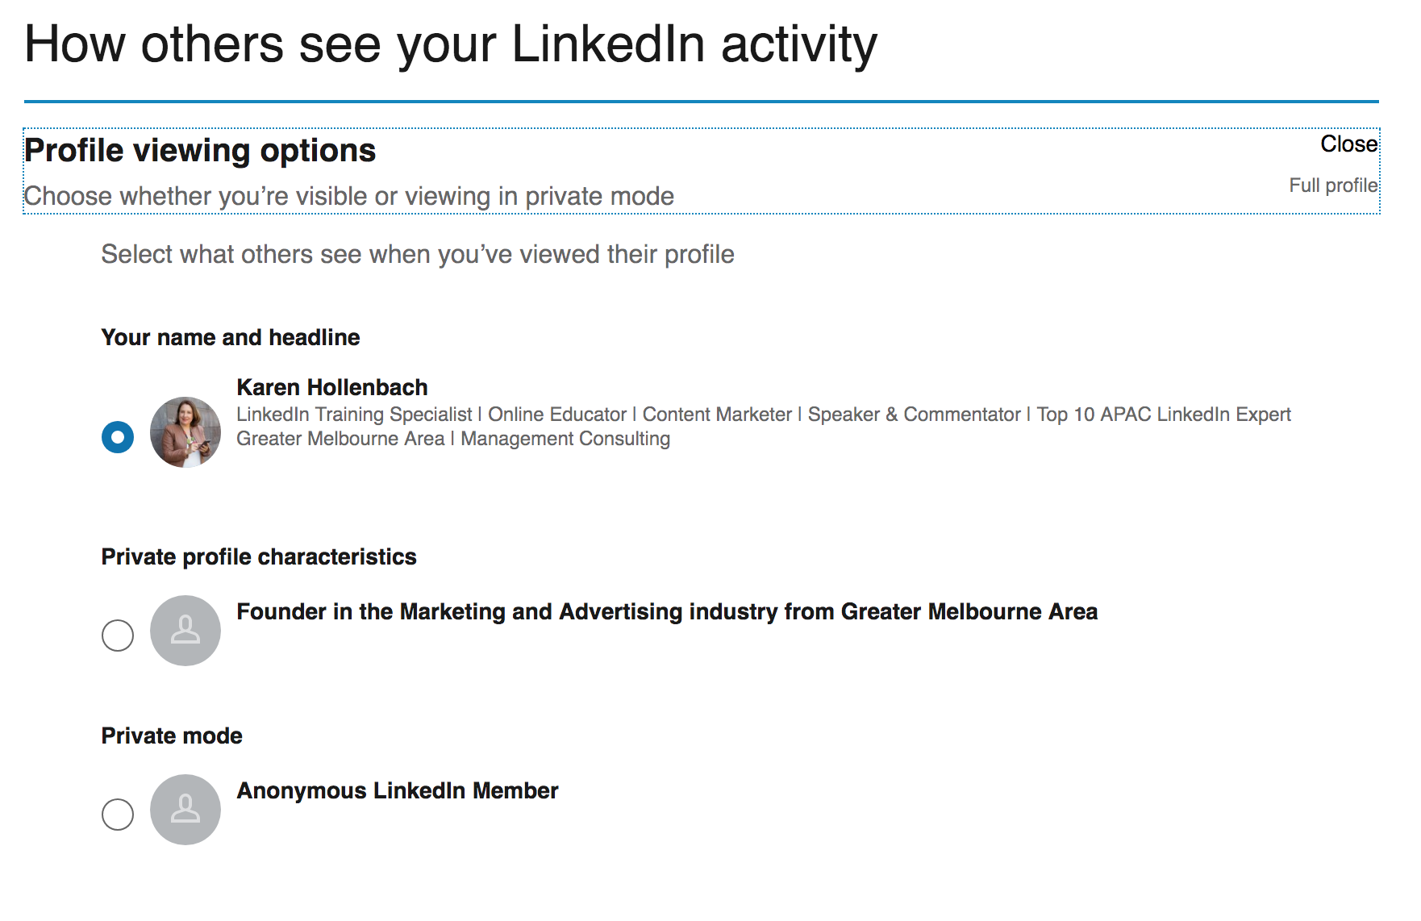Click the Private mode heading
Viewport: 1421px width, 921px height.
click(x=172, y=736)
